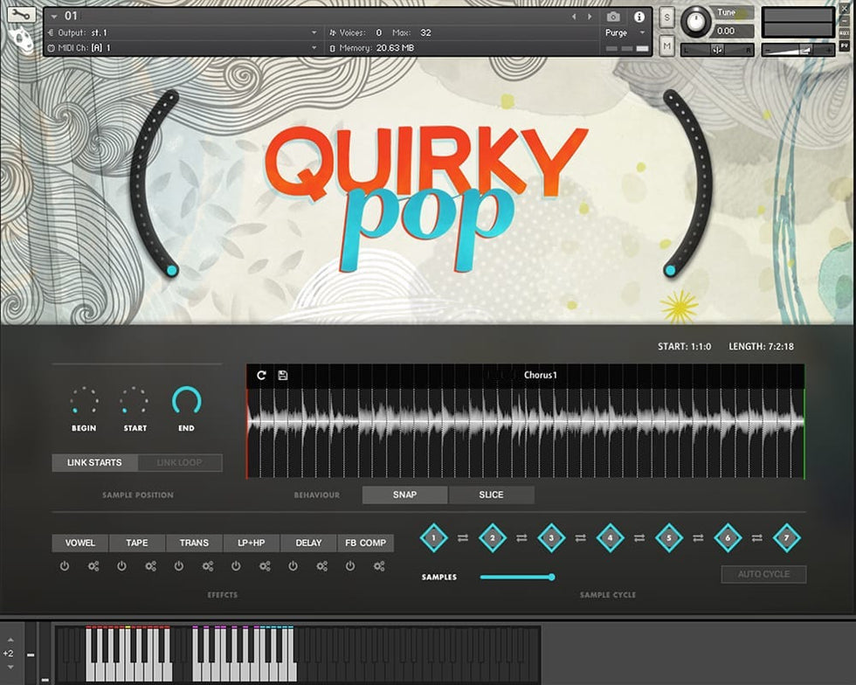Click the waveform save disk icon
The image size is (856, 685).
click(283, 376)
